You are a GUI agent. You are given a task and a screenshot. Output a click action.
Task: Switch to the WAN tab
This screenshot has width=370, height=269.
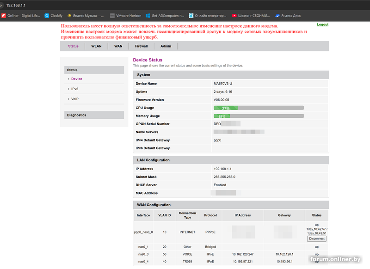pos(118,46)
